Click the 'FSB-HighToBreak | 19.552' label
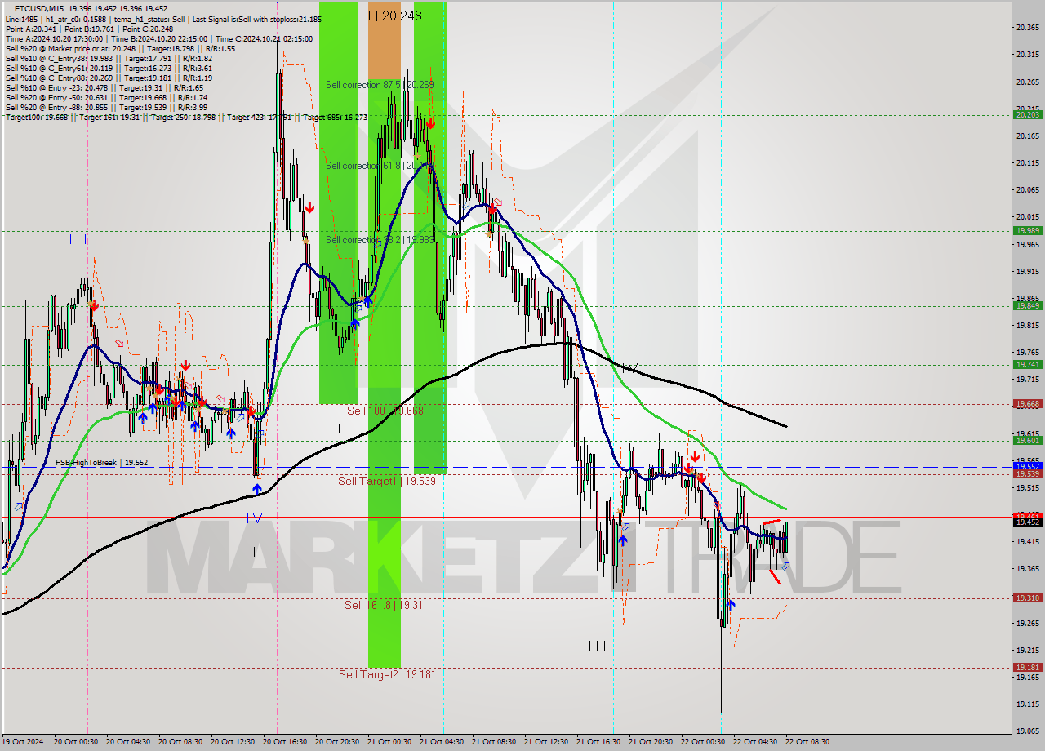Image resolution: width=1045 pixels, height=751 pixels. (102, 462)
